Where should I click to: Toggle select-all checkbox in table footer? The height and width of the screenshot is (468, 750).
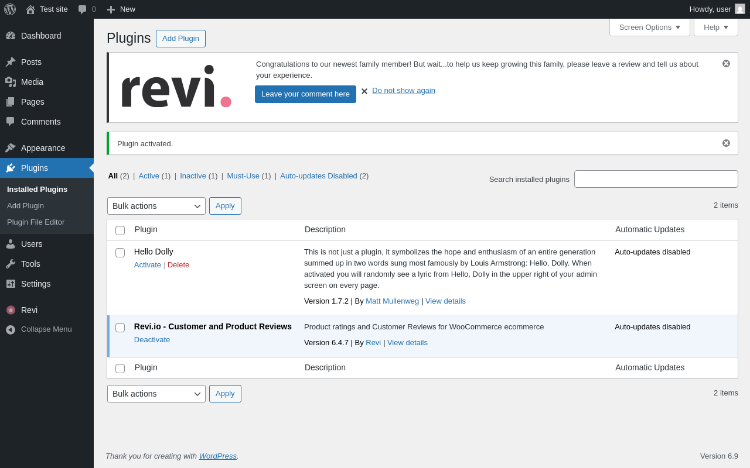pos(120,369)
